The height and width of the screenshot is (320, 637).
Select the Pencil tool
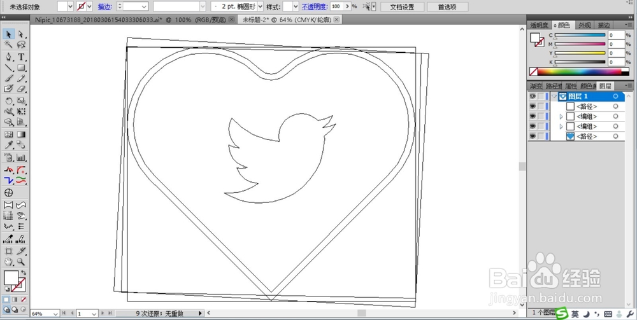(x=22, y=78)
